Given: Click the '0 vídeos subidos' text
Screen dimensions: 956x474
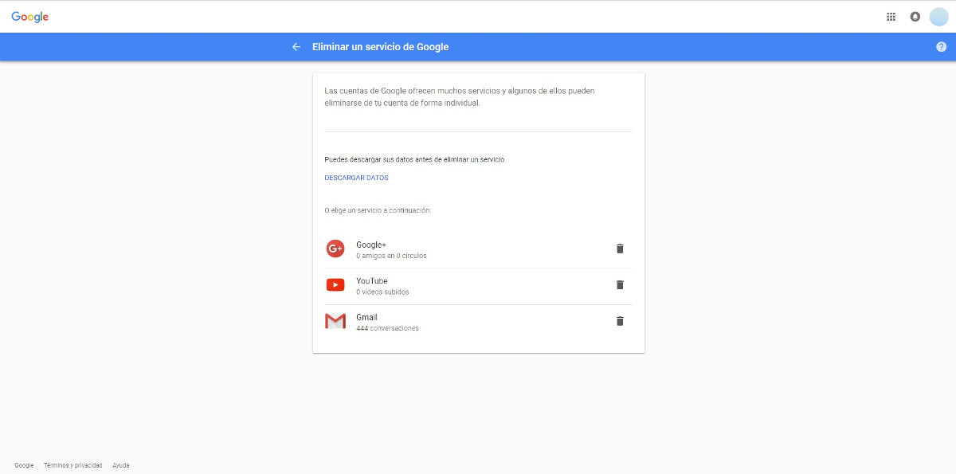Looking at the screenshot, I should (382, 292).
